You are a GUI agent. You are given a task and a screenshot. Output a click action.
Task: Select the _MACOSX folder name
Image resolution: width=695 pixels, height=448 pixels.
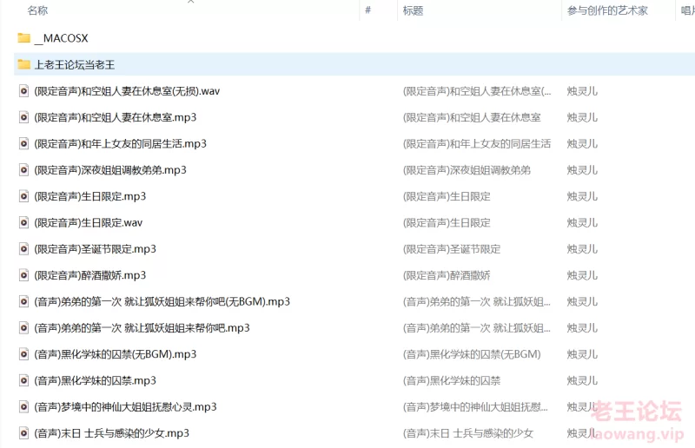(x=61, y=38)
